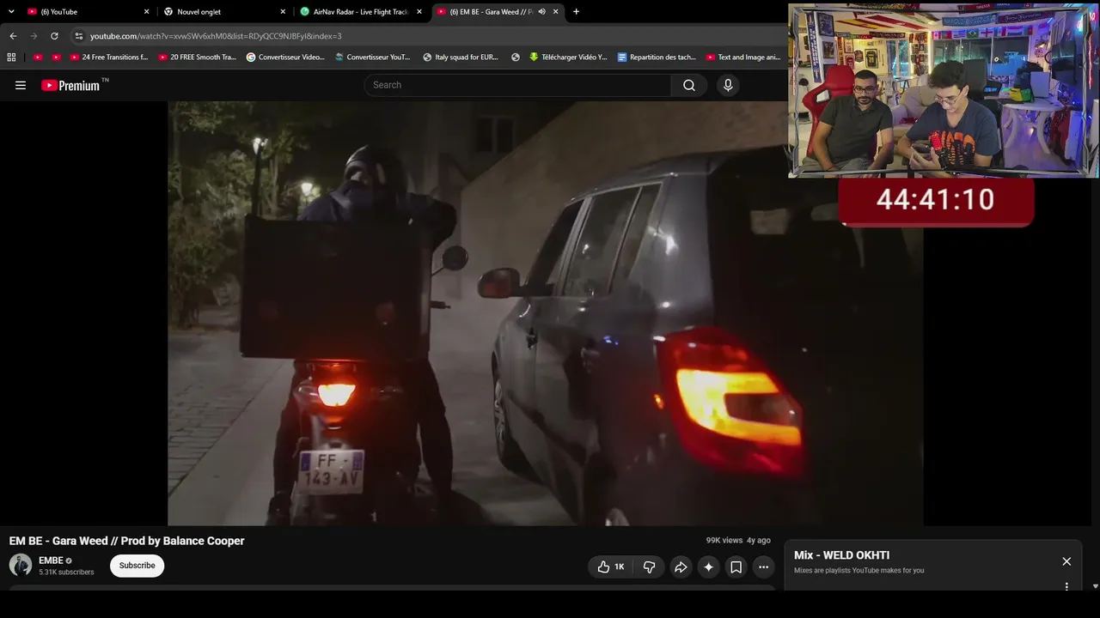Screen dimensions: 1100x618
Task: Open a new browser tab plus button
Action: [x=576, y=12]
